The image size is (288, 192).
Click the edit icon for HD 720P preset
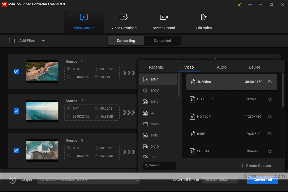(x=270, y=117)
